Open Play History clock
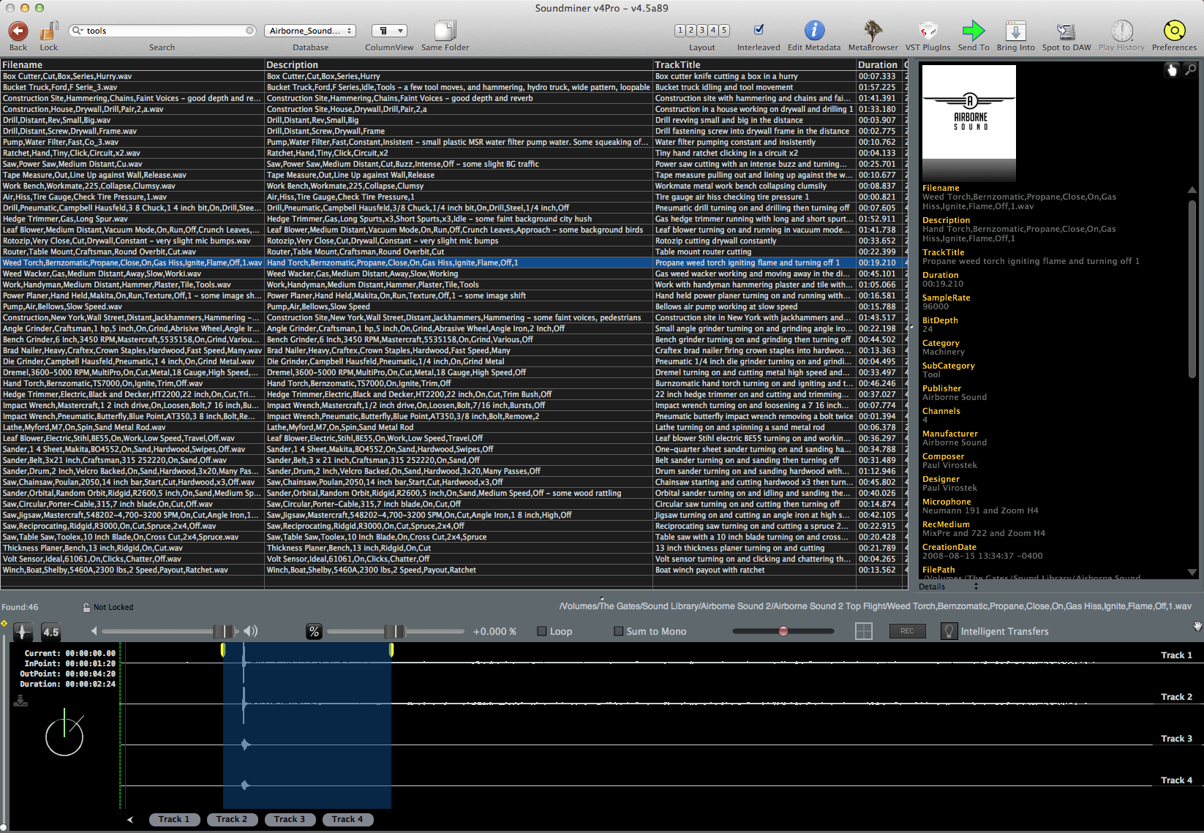 pyautogui.click(x=1121, y=31)
